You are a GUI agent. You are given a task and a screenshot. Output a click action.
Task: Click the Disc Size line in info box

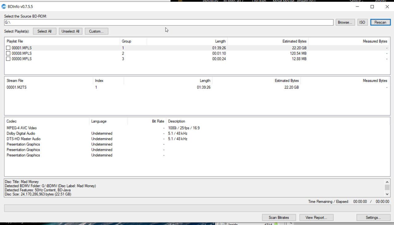tap(38, 194)
